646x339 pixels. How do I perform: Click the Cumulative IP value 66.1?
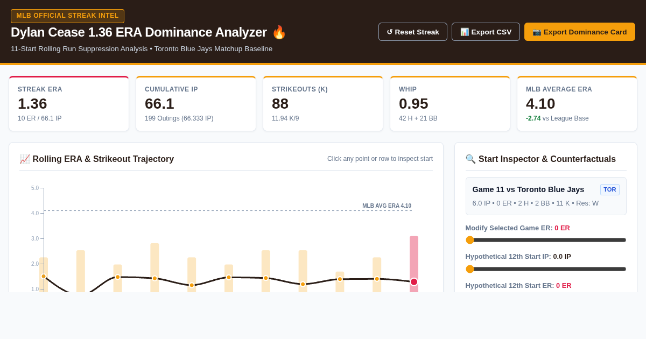159,104
